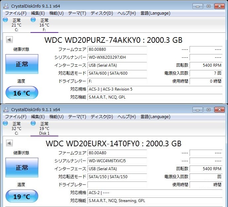This screenshot has height=207, width=228.
Task: Open the ディスク(D) menu in the WD20EURX window
Action: (102, 117)
